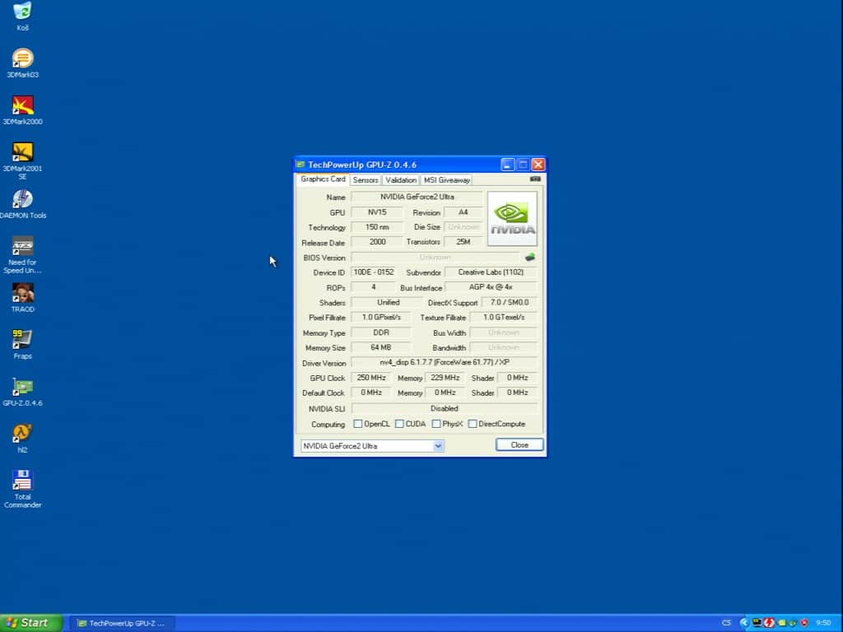Open the Sensors tab
The width and height of the screenshot is (843, 632).
tap(366, 180)
